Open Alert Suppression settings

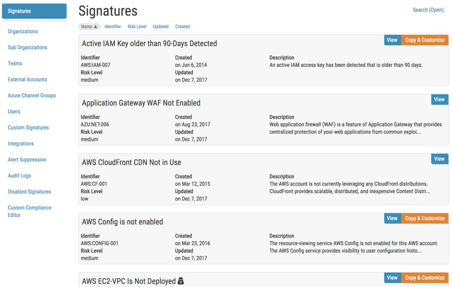[27, 160]
